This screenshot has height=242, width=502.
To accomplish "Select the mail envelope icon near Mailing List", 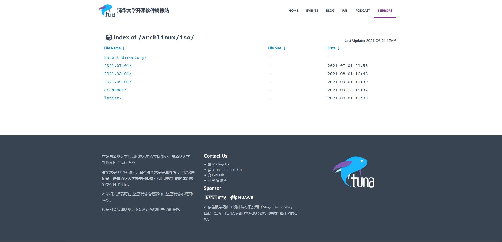I will pyautogui.click(x=209, y=164).
